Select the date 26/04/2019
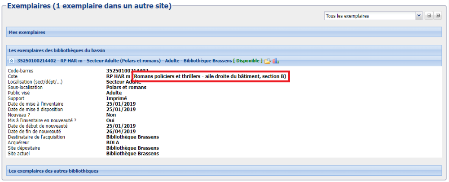The height and width of the screenshot is (182, 449). coord(121,131)
